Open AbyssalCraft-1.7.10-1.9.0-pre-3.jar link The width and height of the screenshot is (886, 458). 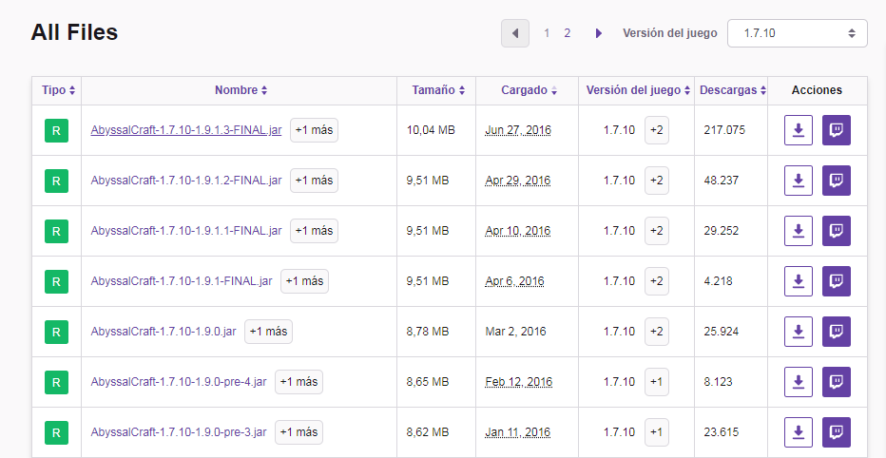click(179, 432)
